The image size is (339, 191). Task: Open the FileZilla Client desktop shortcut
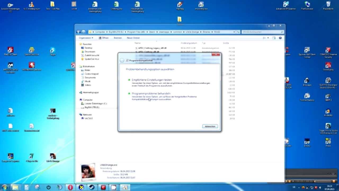click(10, 51)
